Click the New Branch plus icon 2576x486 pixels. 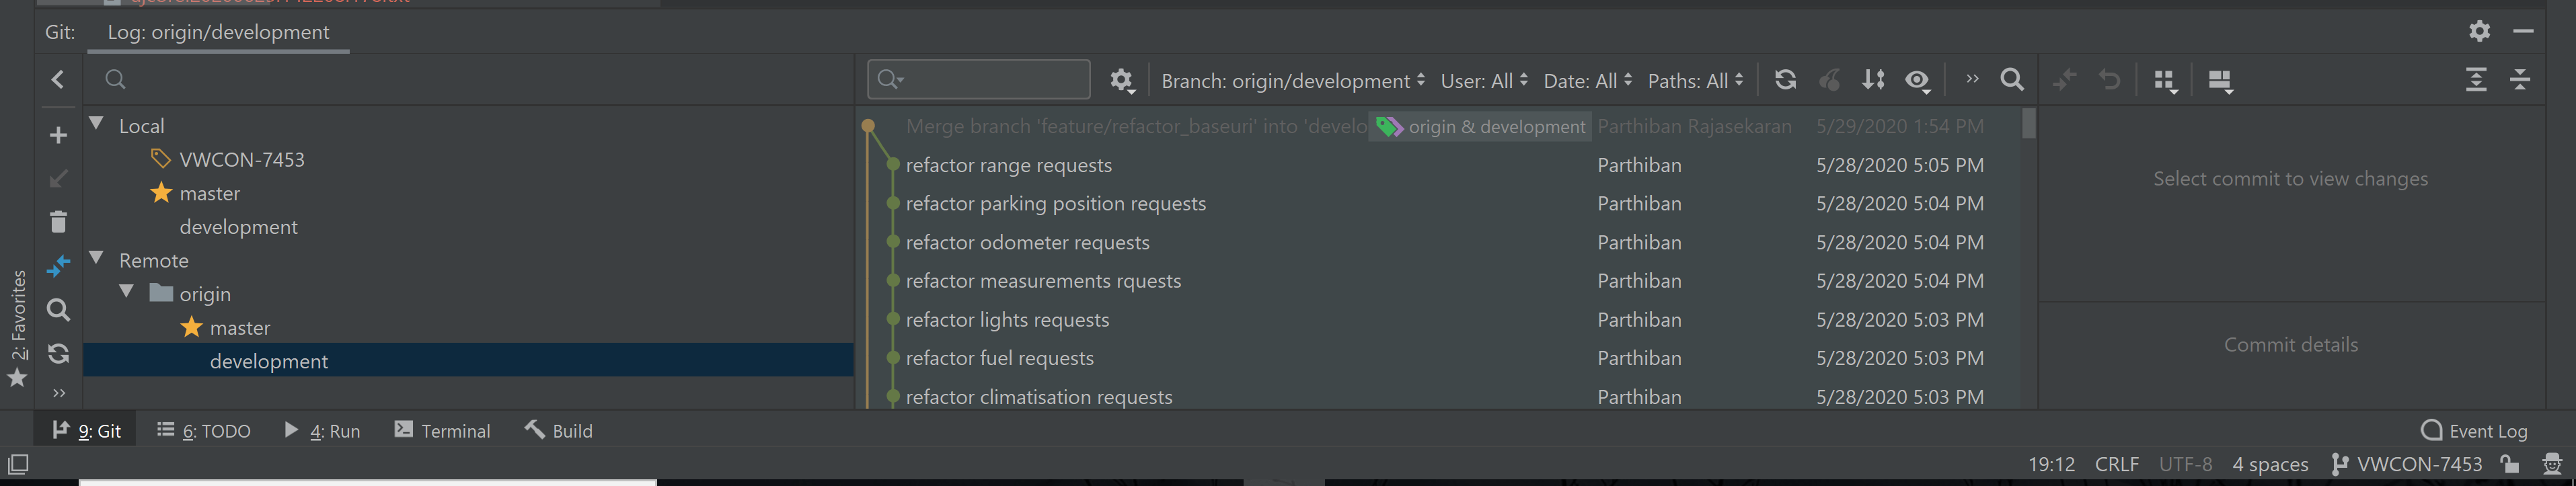pos(58,135)
